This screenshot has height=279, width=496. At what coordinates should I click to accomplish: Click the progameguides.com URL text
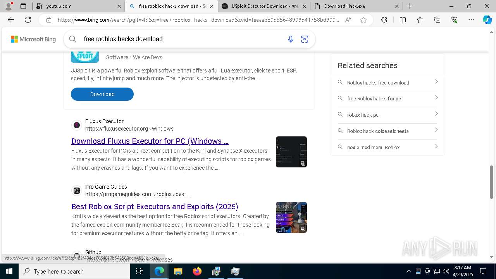coord(138,194)
